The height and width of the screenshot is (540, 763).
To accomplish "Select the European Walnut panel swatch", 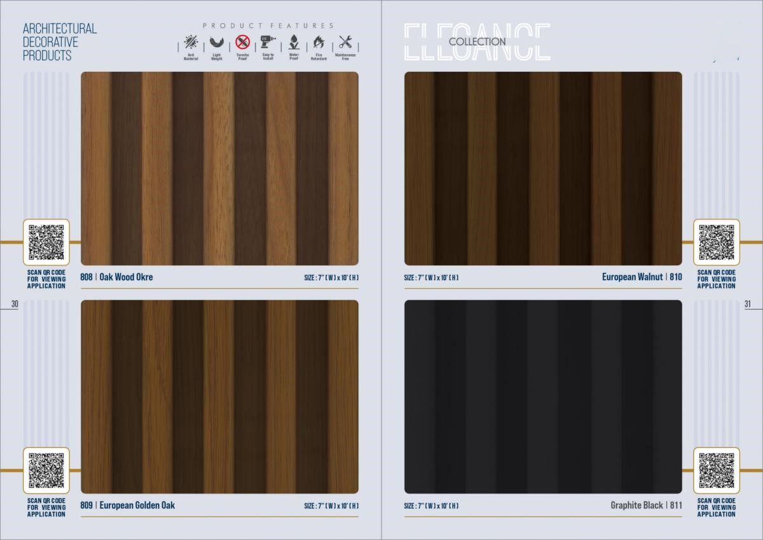I will (543, 169).
